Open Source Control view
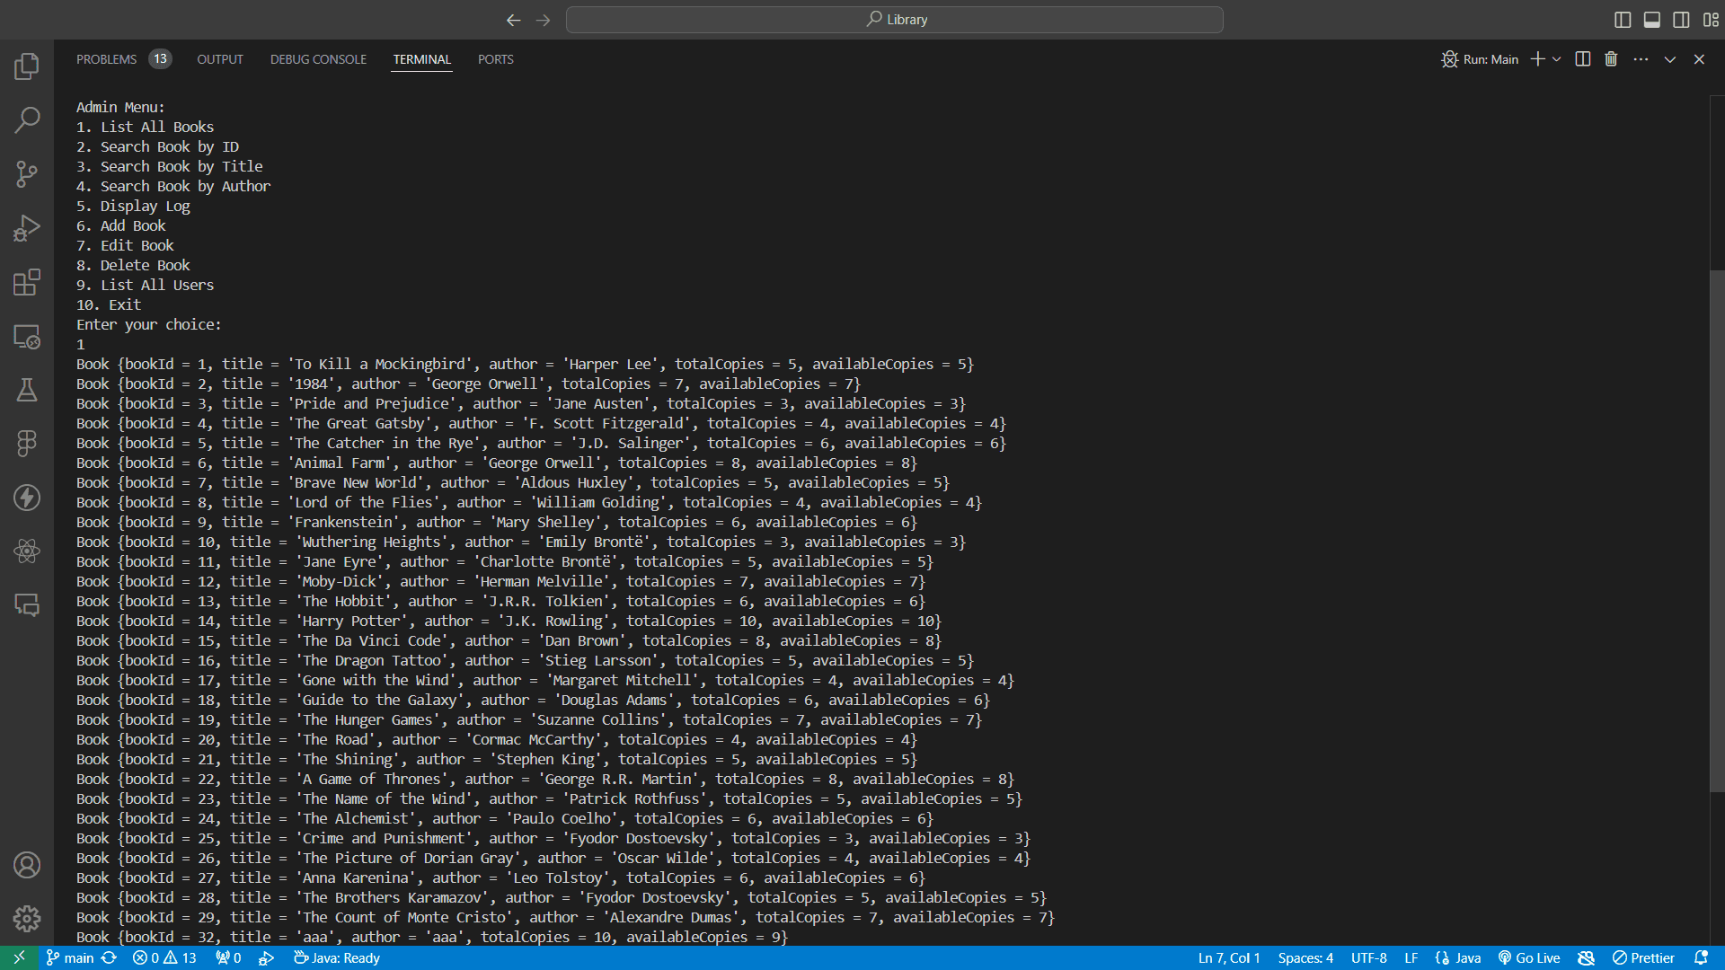The image size is (1725, 970). click(x=27, y=174)
